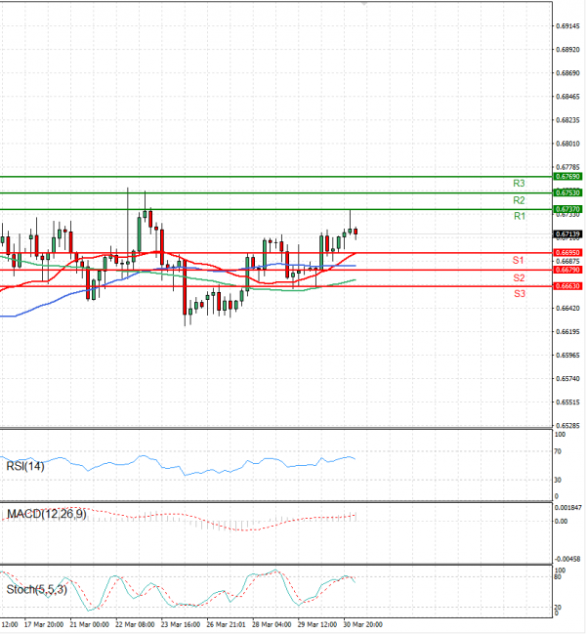Select the 0.66630 red price tag
Image resolution: width=586 pixels, height=634 pixels.
(567, 286)
